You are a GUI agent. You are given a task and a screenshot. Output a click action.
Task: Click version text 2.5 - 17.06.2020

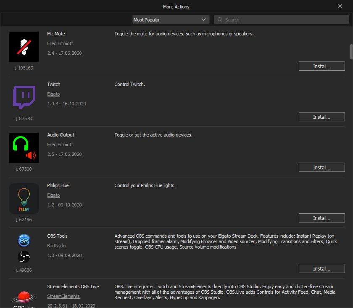(x=64, y=154)
